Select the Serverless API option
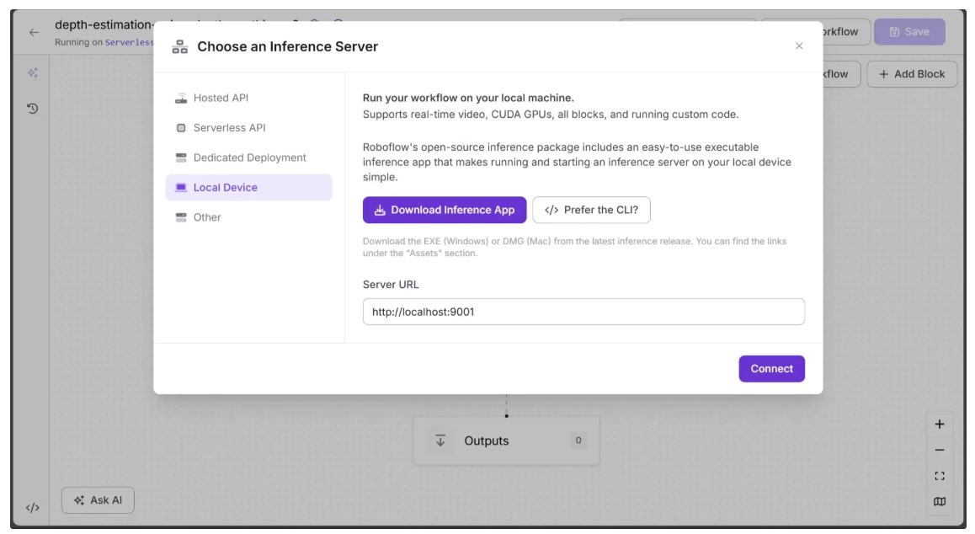 248,127
